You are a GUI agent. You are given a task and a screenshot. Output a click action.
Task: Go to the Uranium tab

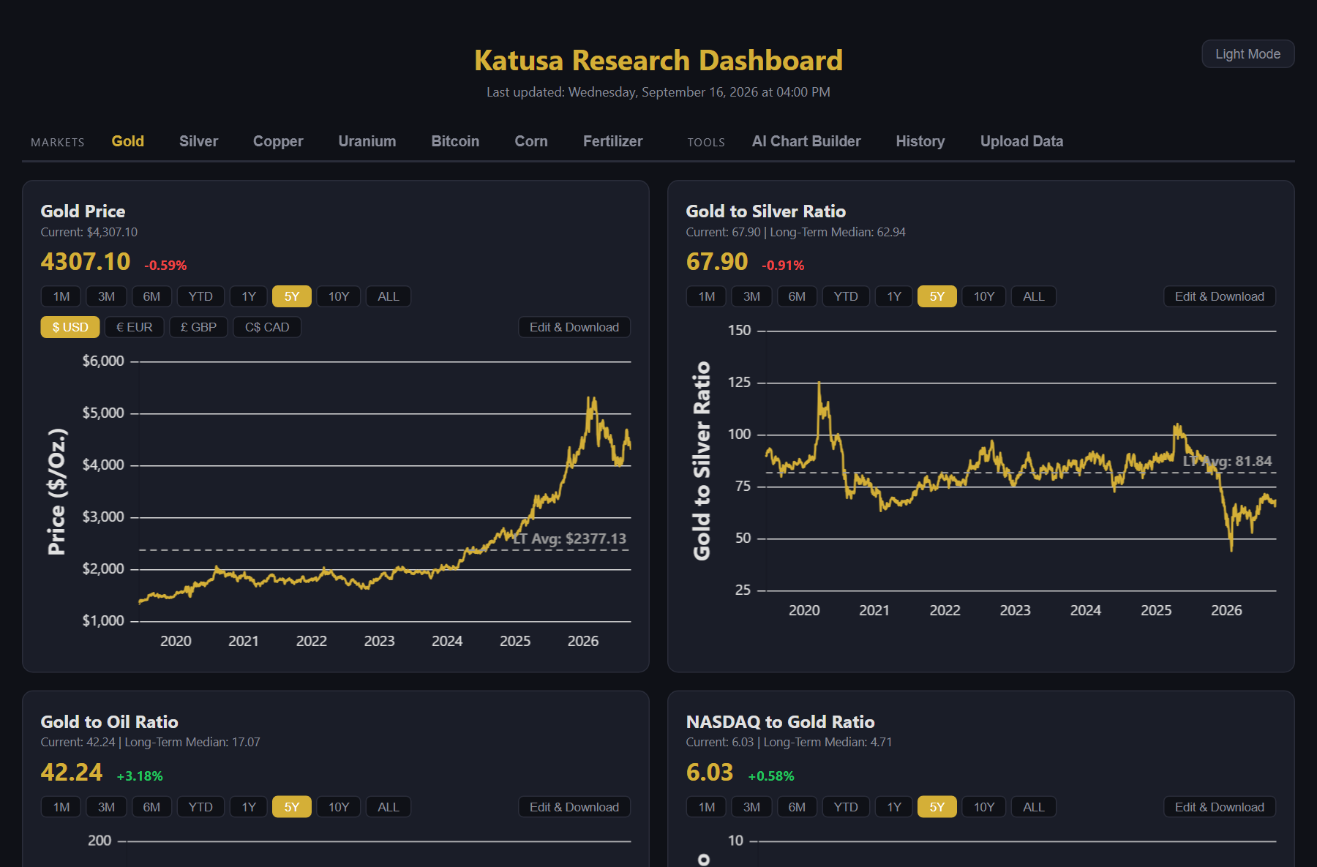[x=367, y=141]
